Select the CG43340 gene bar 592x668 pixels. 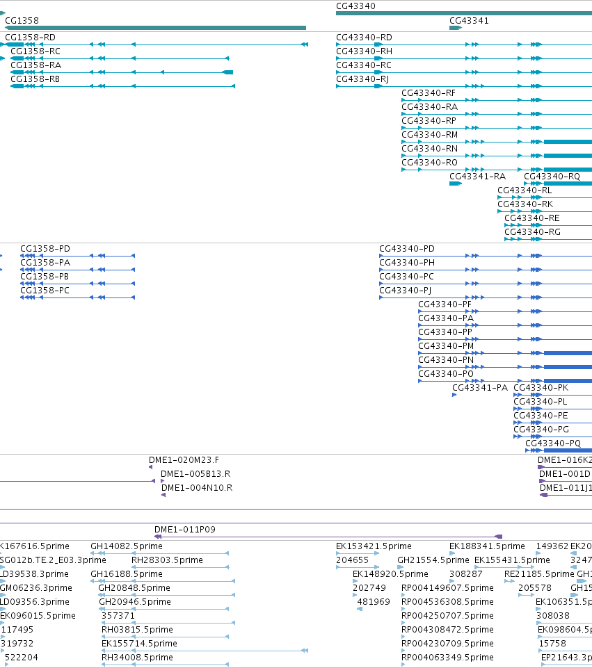464,13
